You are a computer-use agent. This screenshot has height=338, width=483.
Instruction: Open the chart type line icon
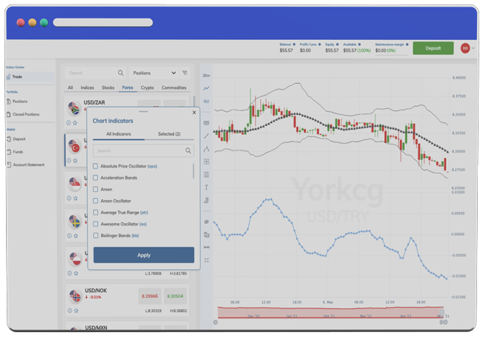pyautogui.click(x=207, y=88)
